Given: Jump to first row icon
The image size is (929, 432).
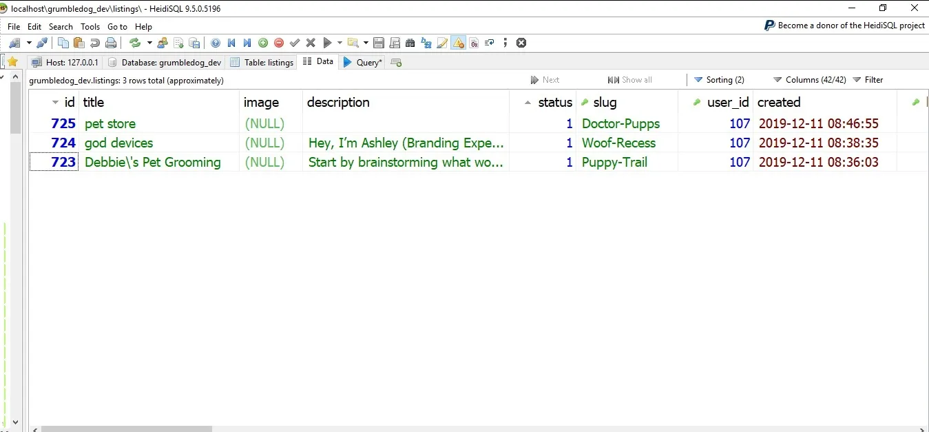Looking at the screenshot, I should pyautogui.click(x=231, y=43).
